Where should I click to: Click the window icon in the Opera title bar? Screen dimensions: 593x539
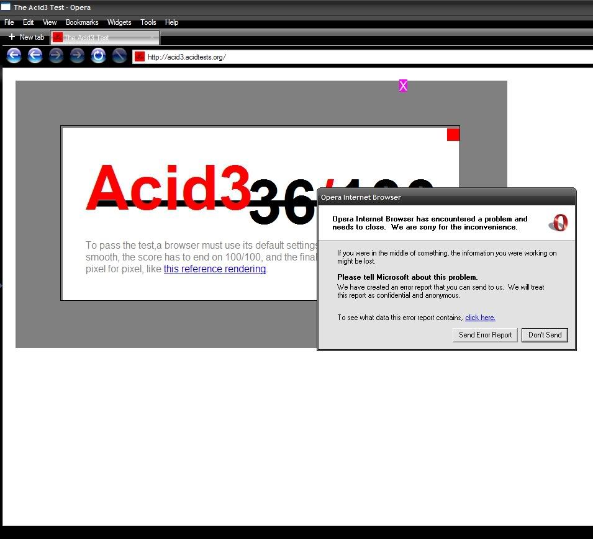tap(6, 6)
